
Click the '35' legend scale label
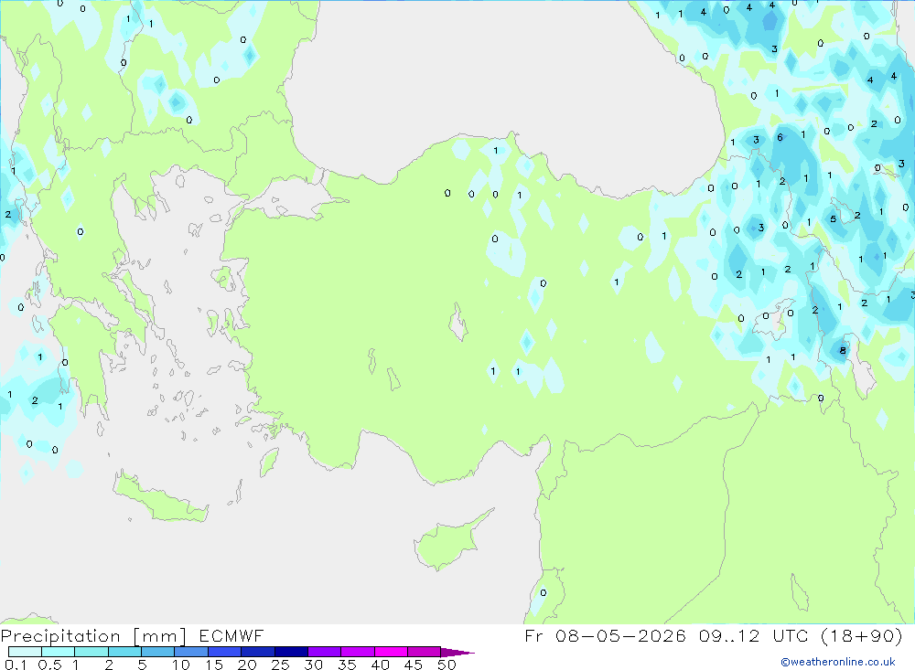pos(347,665)
